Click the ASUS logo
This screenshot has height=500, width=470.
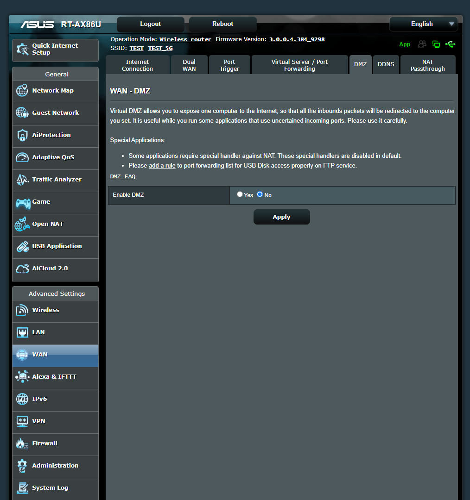[37, 24]
